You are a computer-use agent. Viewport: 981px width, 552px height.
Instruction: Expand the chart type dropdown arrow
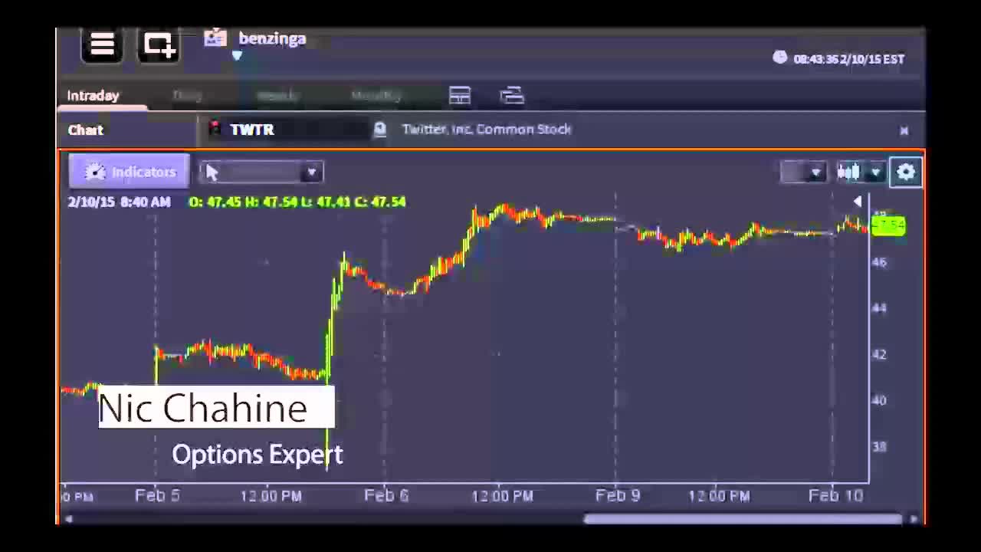click(875, 172)
